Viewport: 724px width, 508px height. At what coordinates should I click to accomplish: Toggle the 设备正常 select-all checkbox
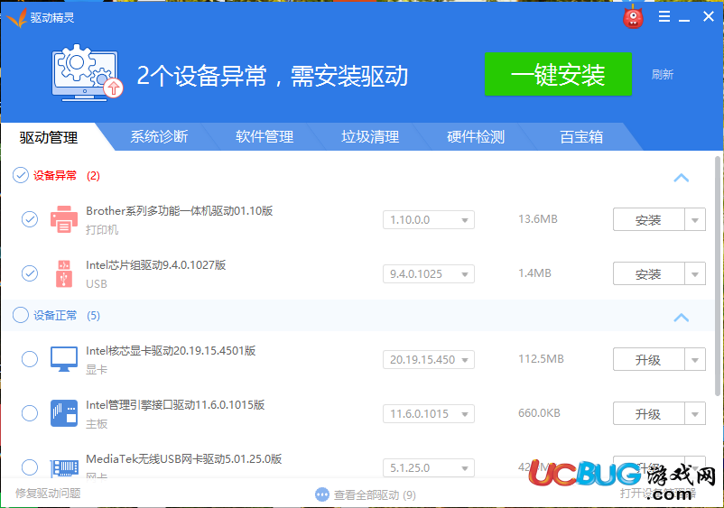point(21,315)
